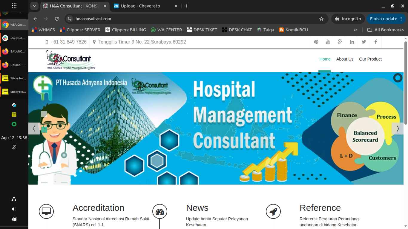Open the Taiga bookmark

[x=266, y=30]
